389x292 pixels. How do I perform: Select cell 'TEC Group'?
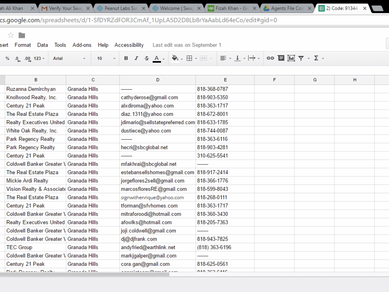tap(35, 247)
